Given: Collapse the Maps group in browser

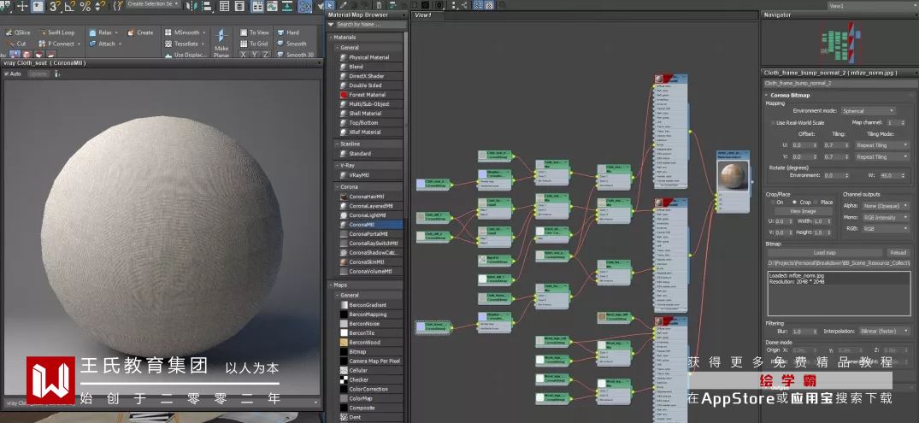Looking at the screenshot, I should [331, 285].
